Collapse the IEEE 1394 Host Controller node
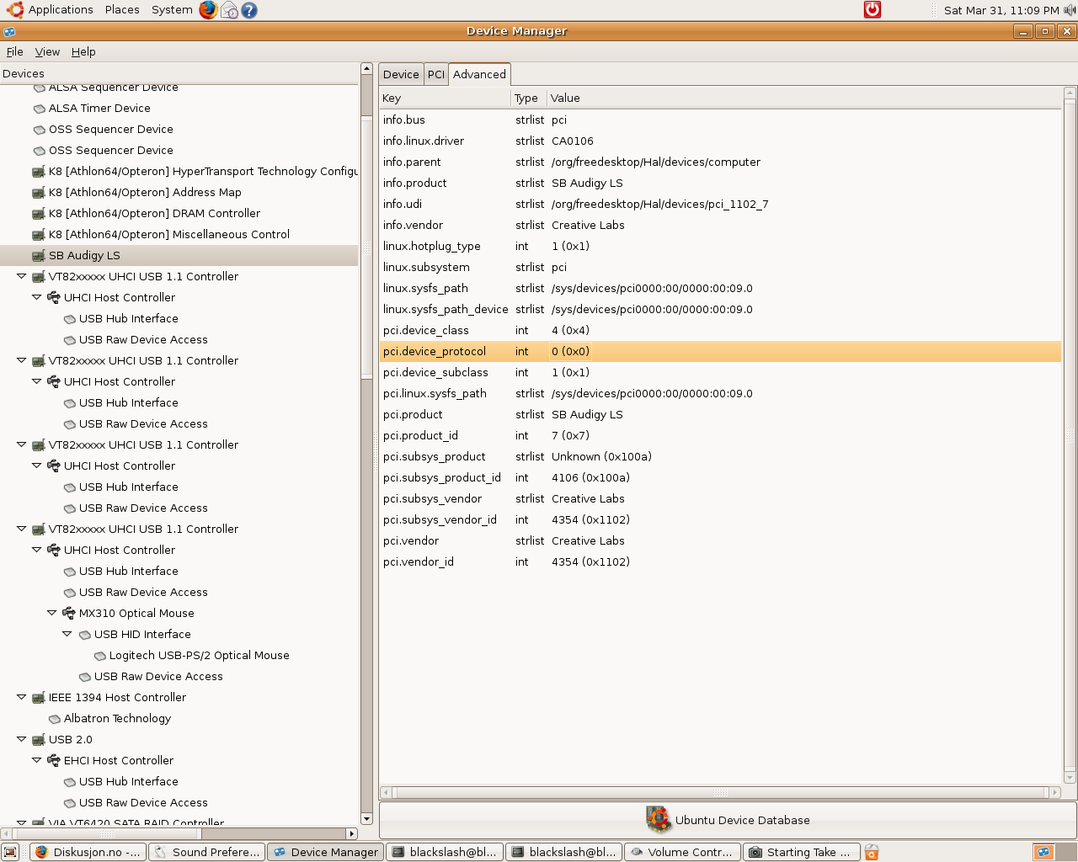This screenshot has height=862, width=1078. 22,697
